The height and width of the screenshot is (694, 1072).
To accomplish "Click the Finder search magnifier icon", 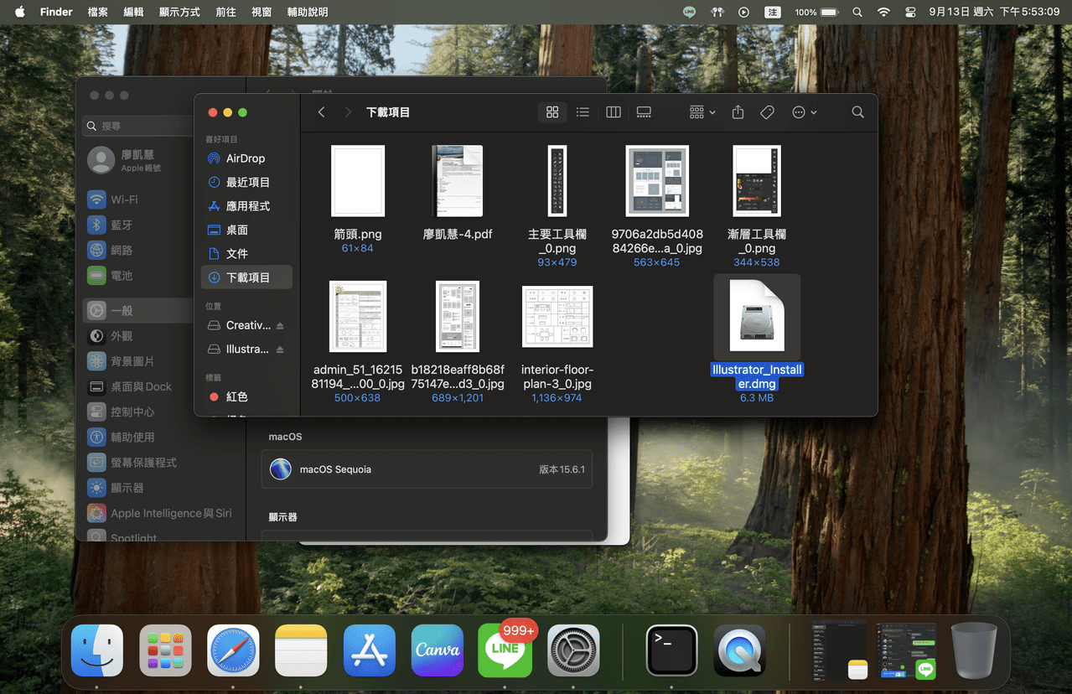I will tap(857, 112).
